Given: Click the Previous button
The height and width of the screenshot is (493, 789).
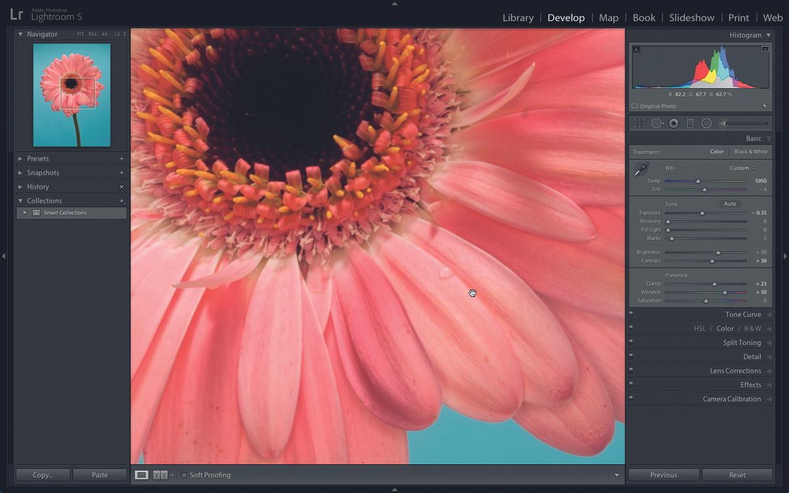Looking at the screenshot, I should pyautogui.click(x=663, y=475).
